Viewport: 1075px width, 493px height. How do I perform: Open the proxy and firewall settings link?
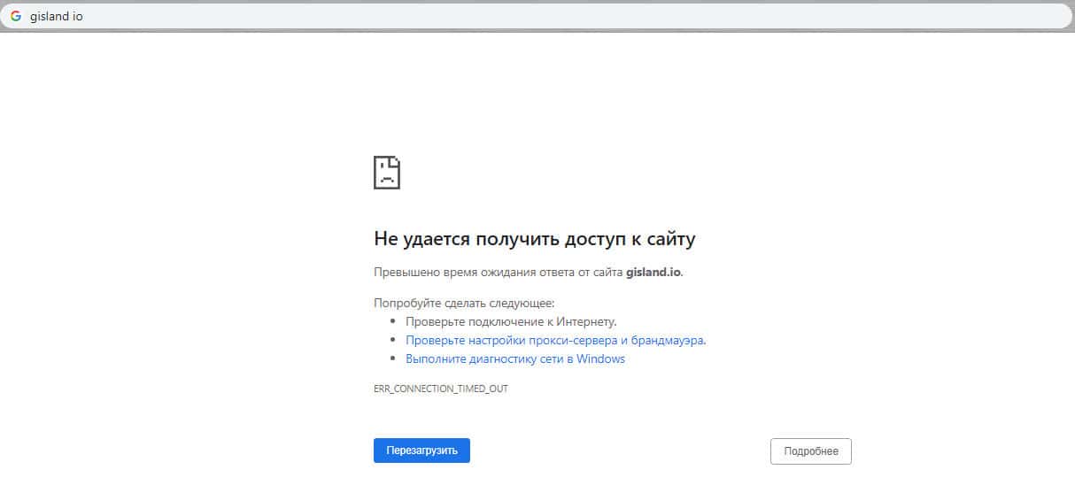[555, 340]
